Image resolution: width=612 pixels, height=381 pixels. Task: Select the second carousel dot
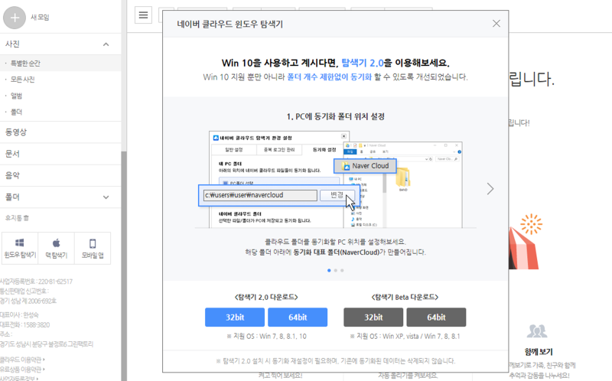point(336,270)
